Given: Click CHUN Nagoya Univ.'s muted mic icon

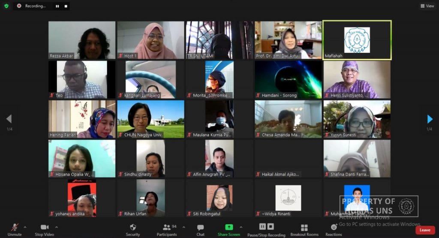Looking at the screenshot, I should point(120,135).
